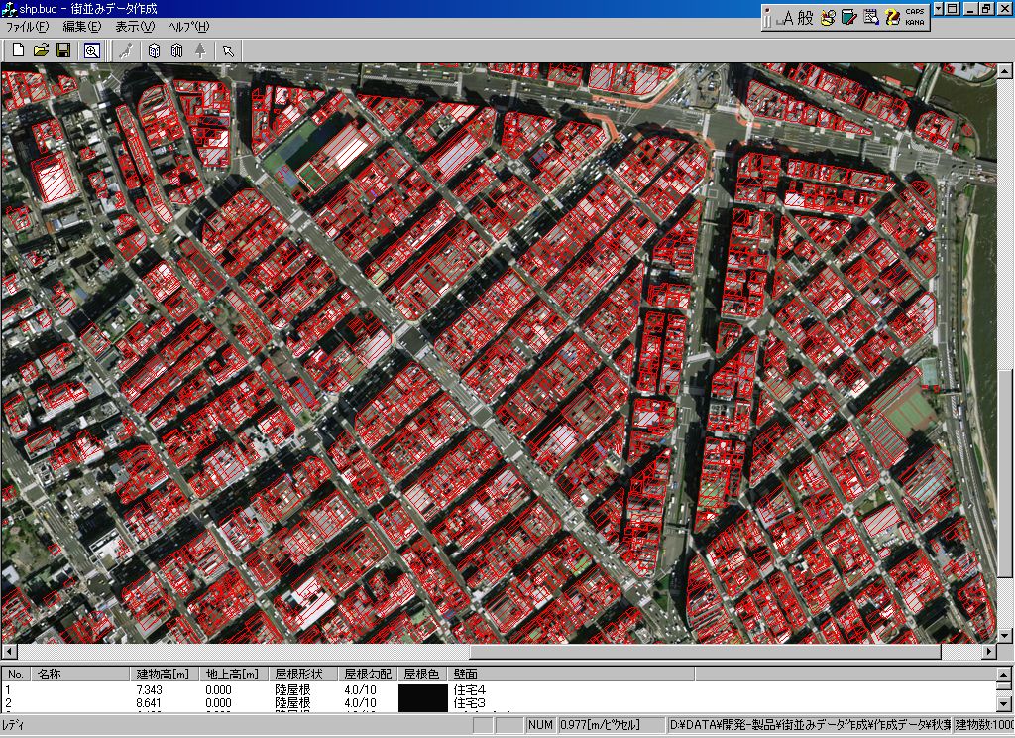Viewport: 1015px width, 738px height.
Task: Click the map's vertical scrollbar up arrow
Action: pyautogui.click(x=1005, y=70)
